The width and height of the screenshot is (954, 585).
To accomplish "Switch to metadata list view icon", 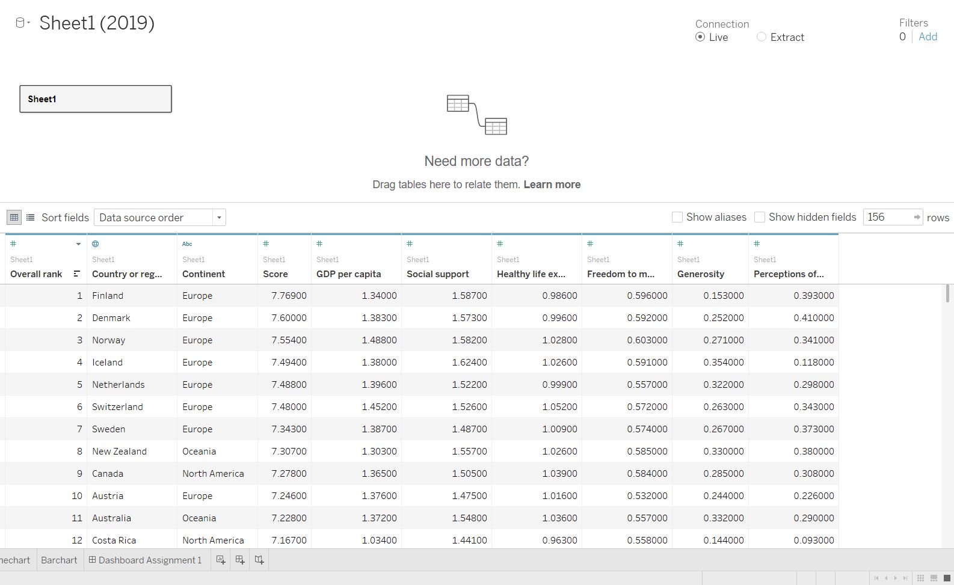I will coord(30,217).
